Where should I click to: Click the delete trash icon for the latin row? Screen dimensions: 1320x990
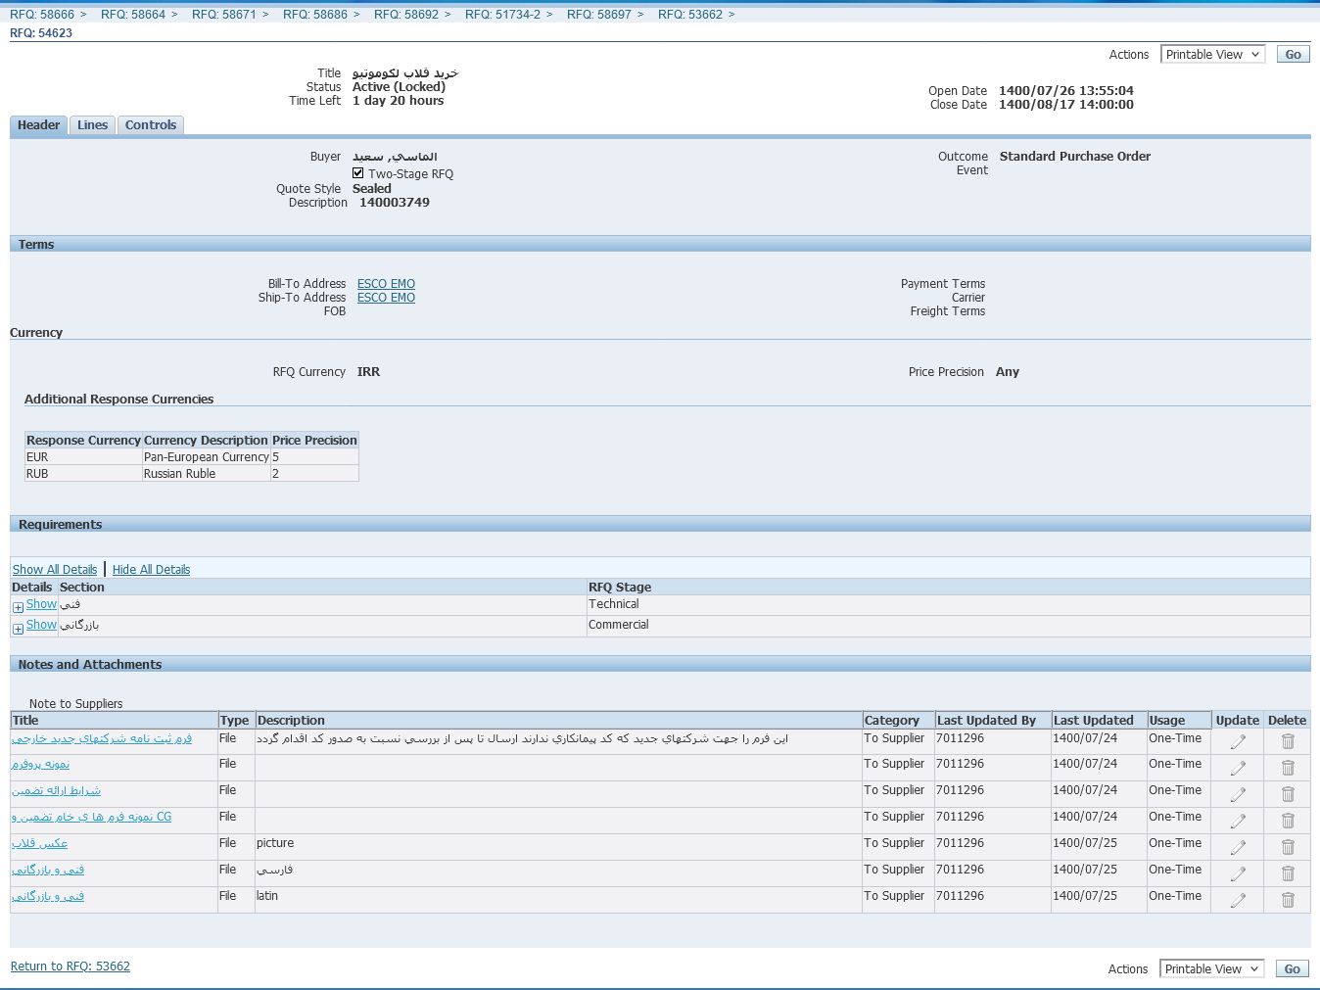pyautogui.click(x=1288, y=900)
